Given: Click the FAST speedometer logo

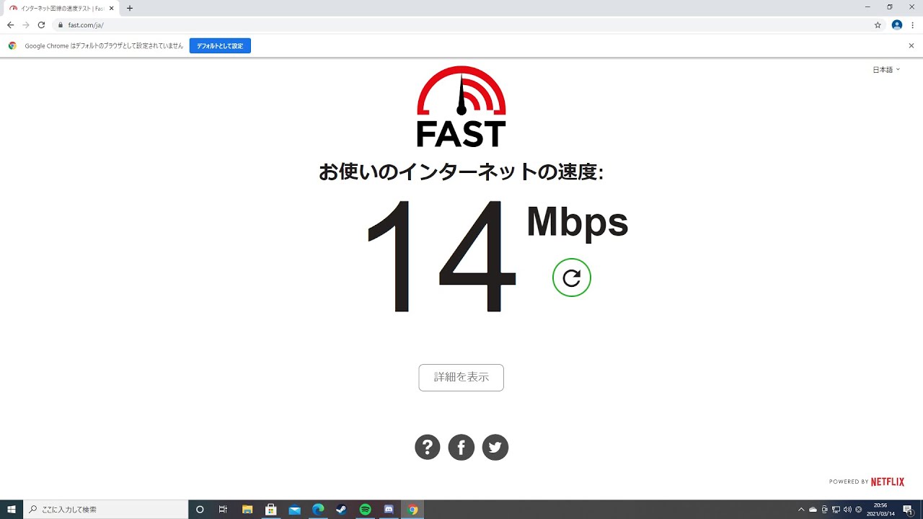Looking at the screenshot, I should 461,106.
